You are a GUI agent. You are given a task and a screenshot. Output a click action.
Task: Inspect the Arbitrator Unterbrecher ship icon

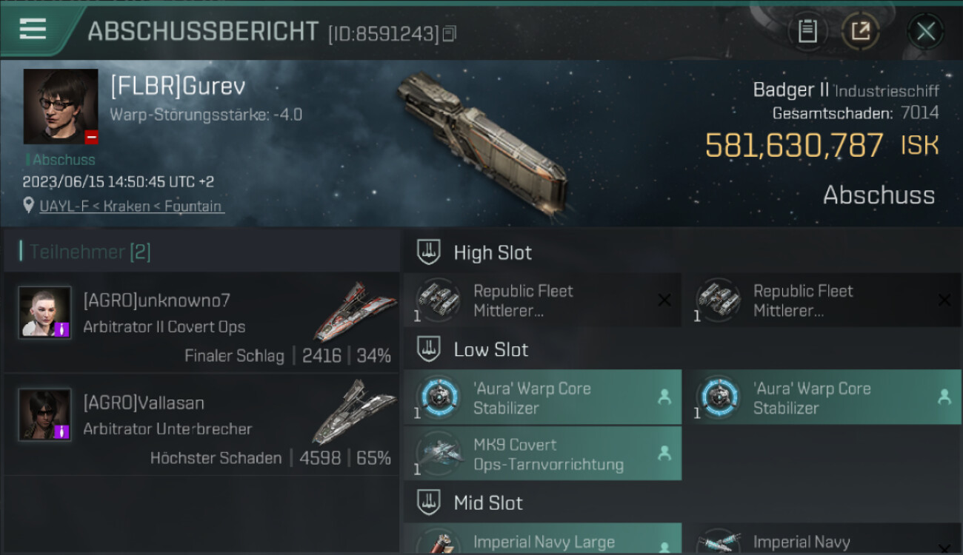click(356, 412)
